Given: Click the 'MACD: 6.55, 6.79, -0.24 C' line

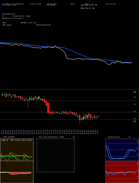Looking at the screenshot, I should (13, 18).
